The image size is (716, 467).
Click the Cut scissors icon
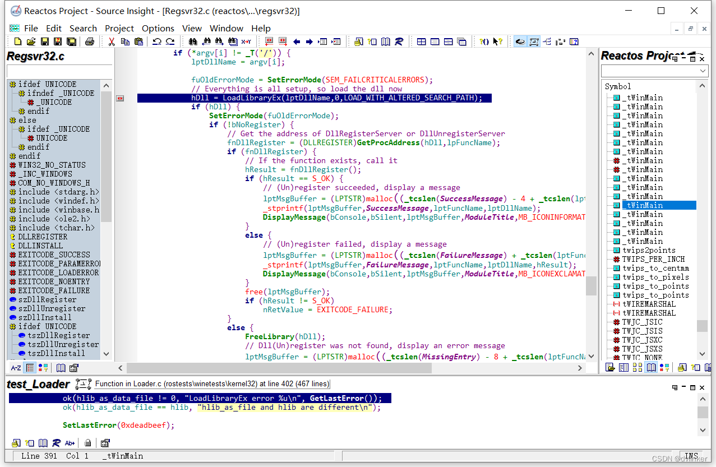pos(112,41)
